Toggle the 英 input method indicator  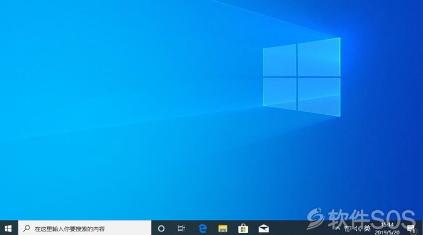367,228
